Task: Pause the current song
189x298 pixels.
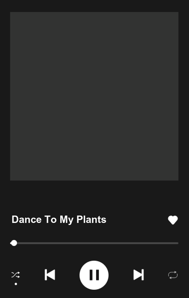Action: [x=94, y=275]
